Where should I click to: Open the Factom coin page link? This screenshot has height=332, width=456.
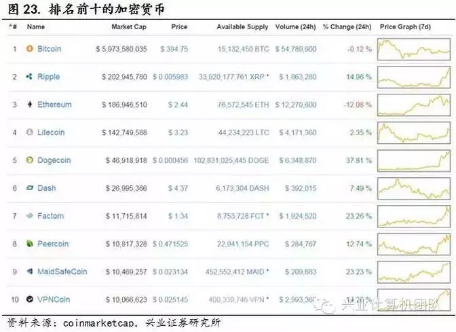[x=51, y=216]
